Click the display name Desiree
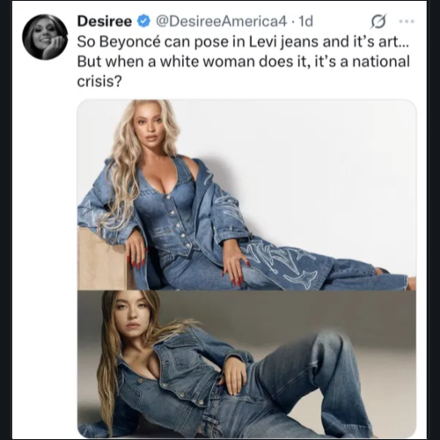This screenshot has height=440, width=440. click(105, 21)
